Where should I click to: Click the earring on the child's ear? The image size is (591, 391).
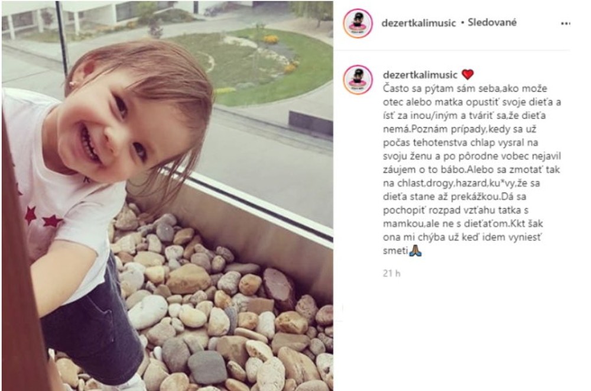pos(72,84)
